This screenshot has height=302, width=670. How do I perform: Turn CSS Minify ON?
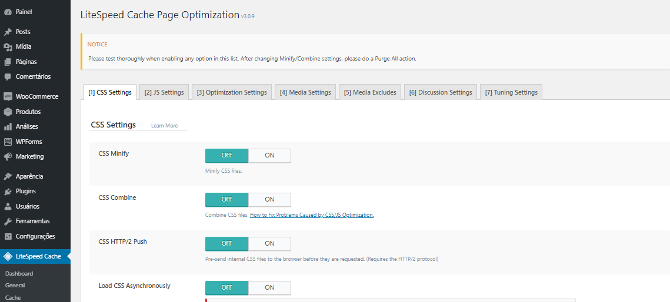[269, 156]
